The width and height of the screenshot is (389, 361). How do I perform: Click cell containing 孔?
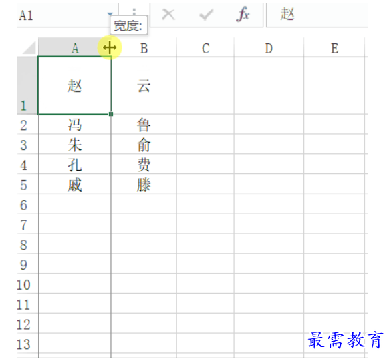(75, 164)
